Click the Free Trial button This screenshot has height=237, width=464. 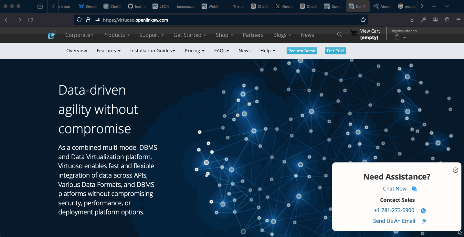335,51
